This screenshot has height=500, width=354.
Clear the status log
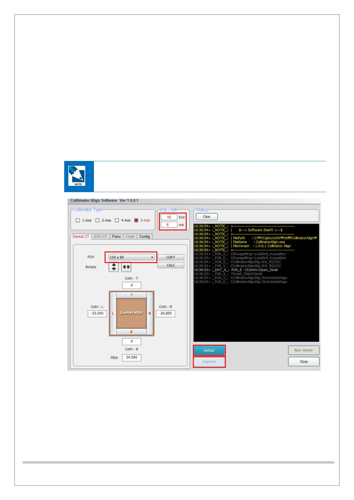pyautogui.click(x=207, y=217)
